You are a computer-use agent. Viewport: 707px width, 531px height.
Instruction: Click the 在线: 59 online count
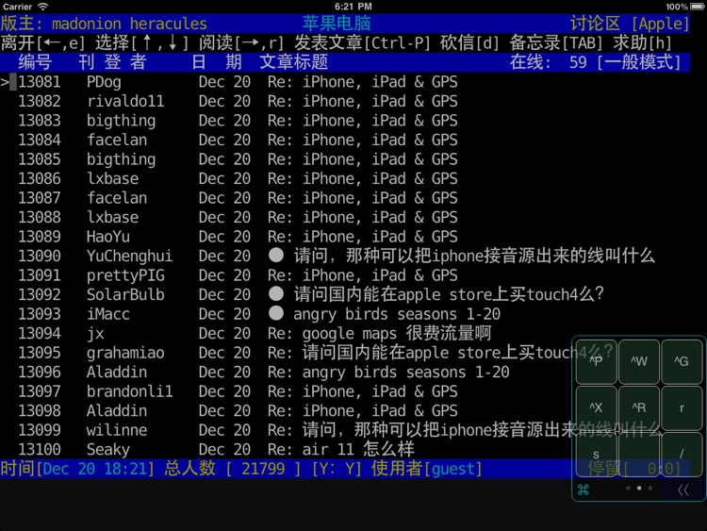(549, 62)
